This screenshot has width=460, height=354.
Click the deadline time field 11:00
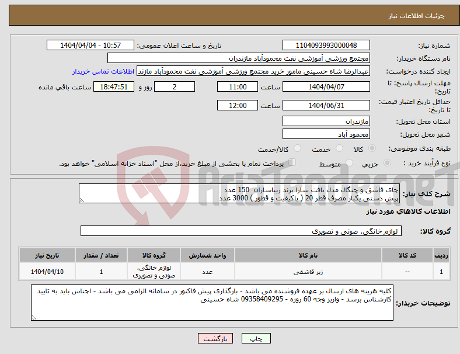pos(238,86)
